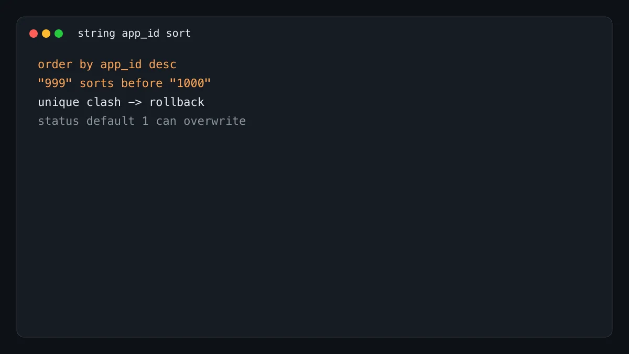Click the word 'desc' in orange line
This screenshot has height=354, width=629.
pos(163,65)
